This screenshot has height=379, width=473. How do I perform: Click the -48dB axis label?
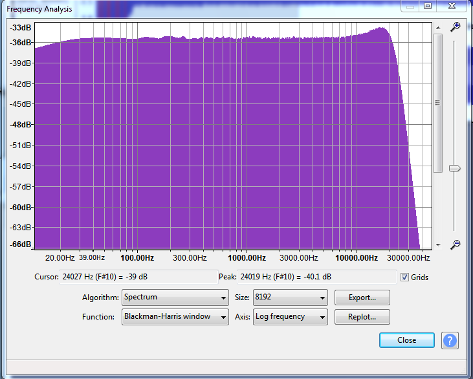pyautogui.click(x=21, y=125)
